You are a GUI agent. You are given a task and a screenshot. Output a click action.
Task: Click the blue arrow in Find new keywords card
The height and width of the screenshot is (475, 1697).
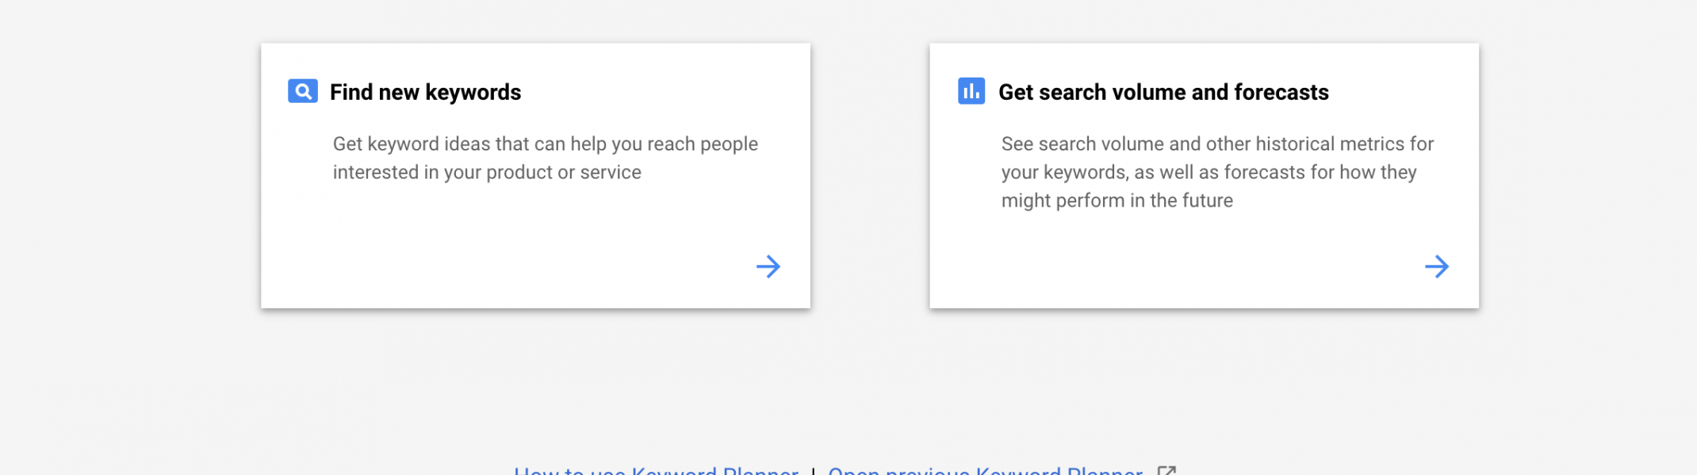[x=768, y=266]
